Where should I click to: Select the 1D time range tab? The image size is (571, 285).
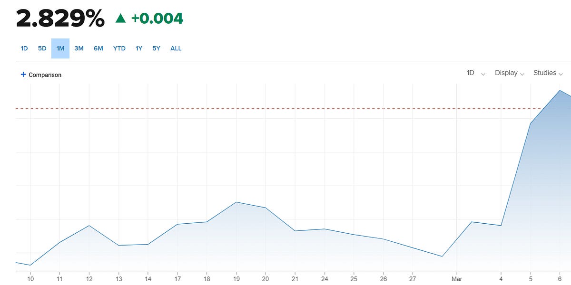point(24,48)
